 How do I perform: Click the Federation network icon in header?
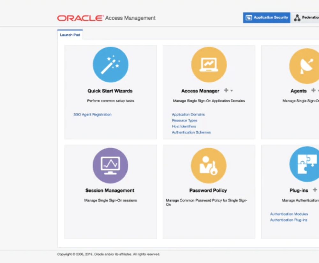297,18
